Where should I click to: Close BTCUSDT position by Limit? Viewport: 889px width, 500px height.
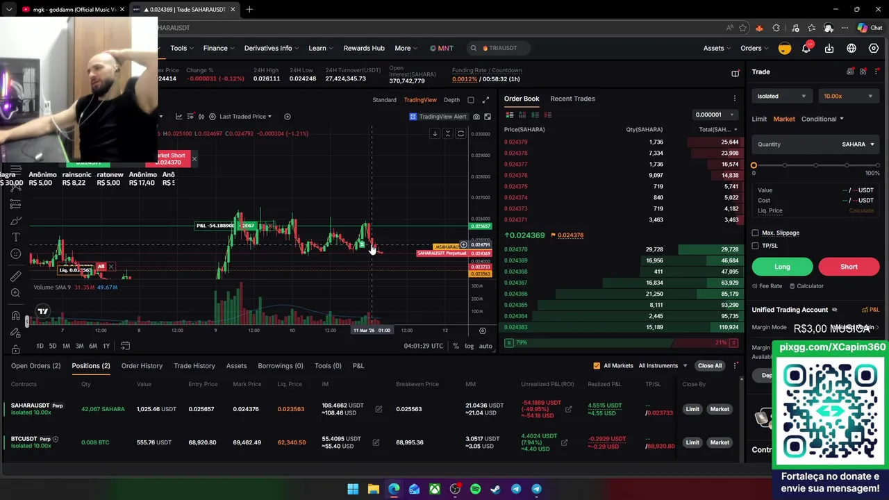coord(692,442)
